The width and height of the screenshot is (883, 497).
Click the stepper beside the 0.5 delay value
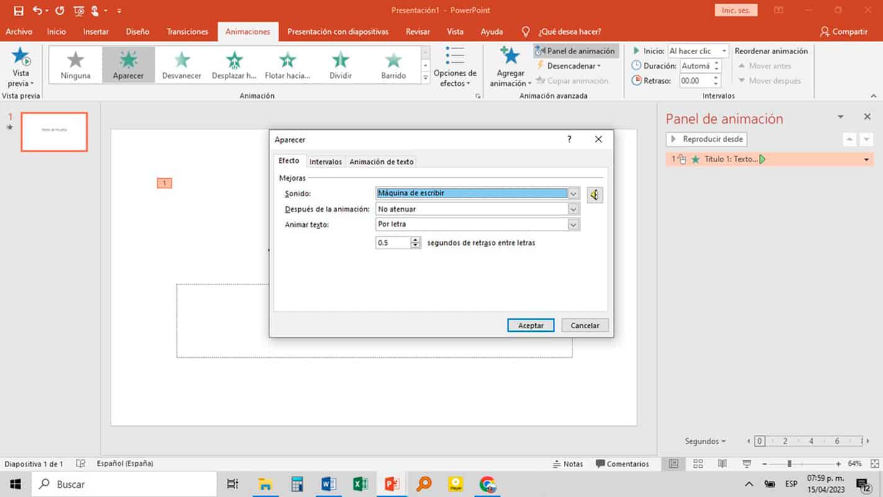(415, 243)
